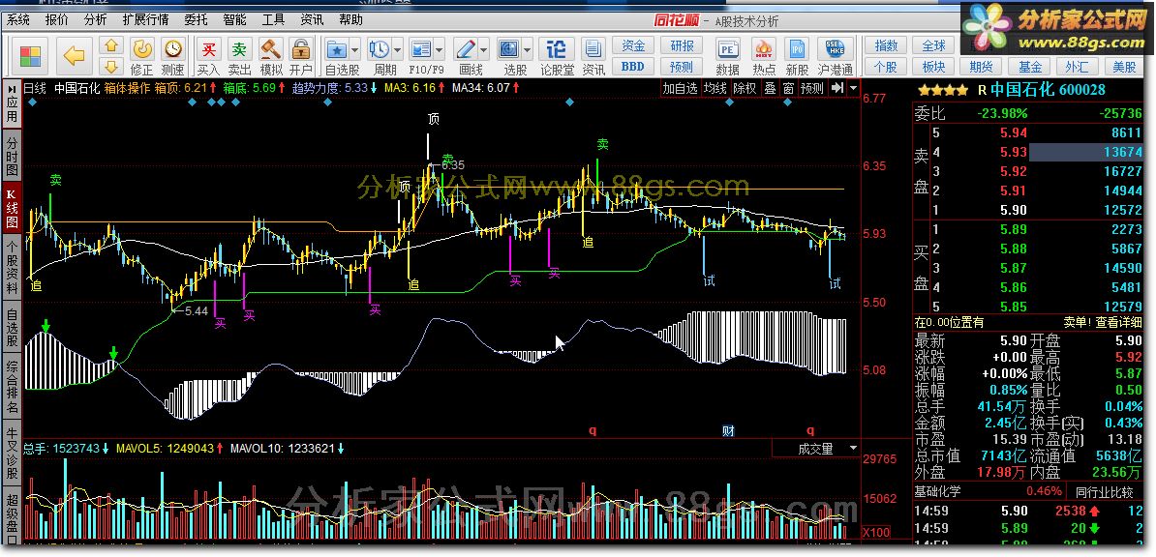Click the 研报 button
This screenshot has width=1156, height=557.
pyautogui.click(x=682, y=45)
